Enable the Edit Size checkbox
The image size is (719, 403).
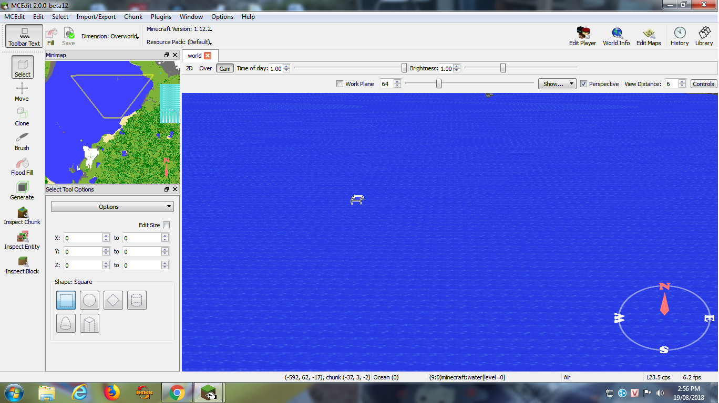coord(166,225)
